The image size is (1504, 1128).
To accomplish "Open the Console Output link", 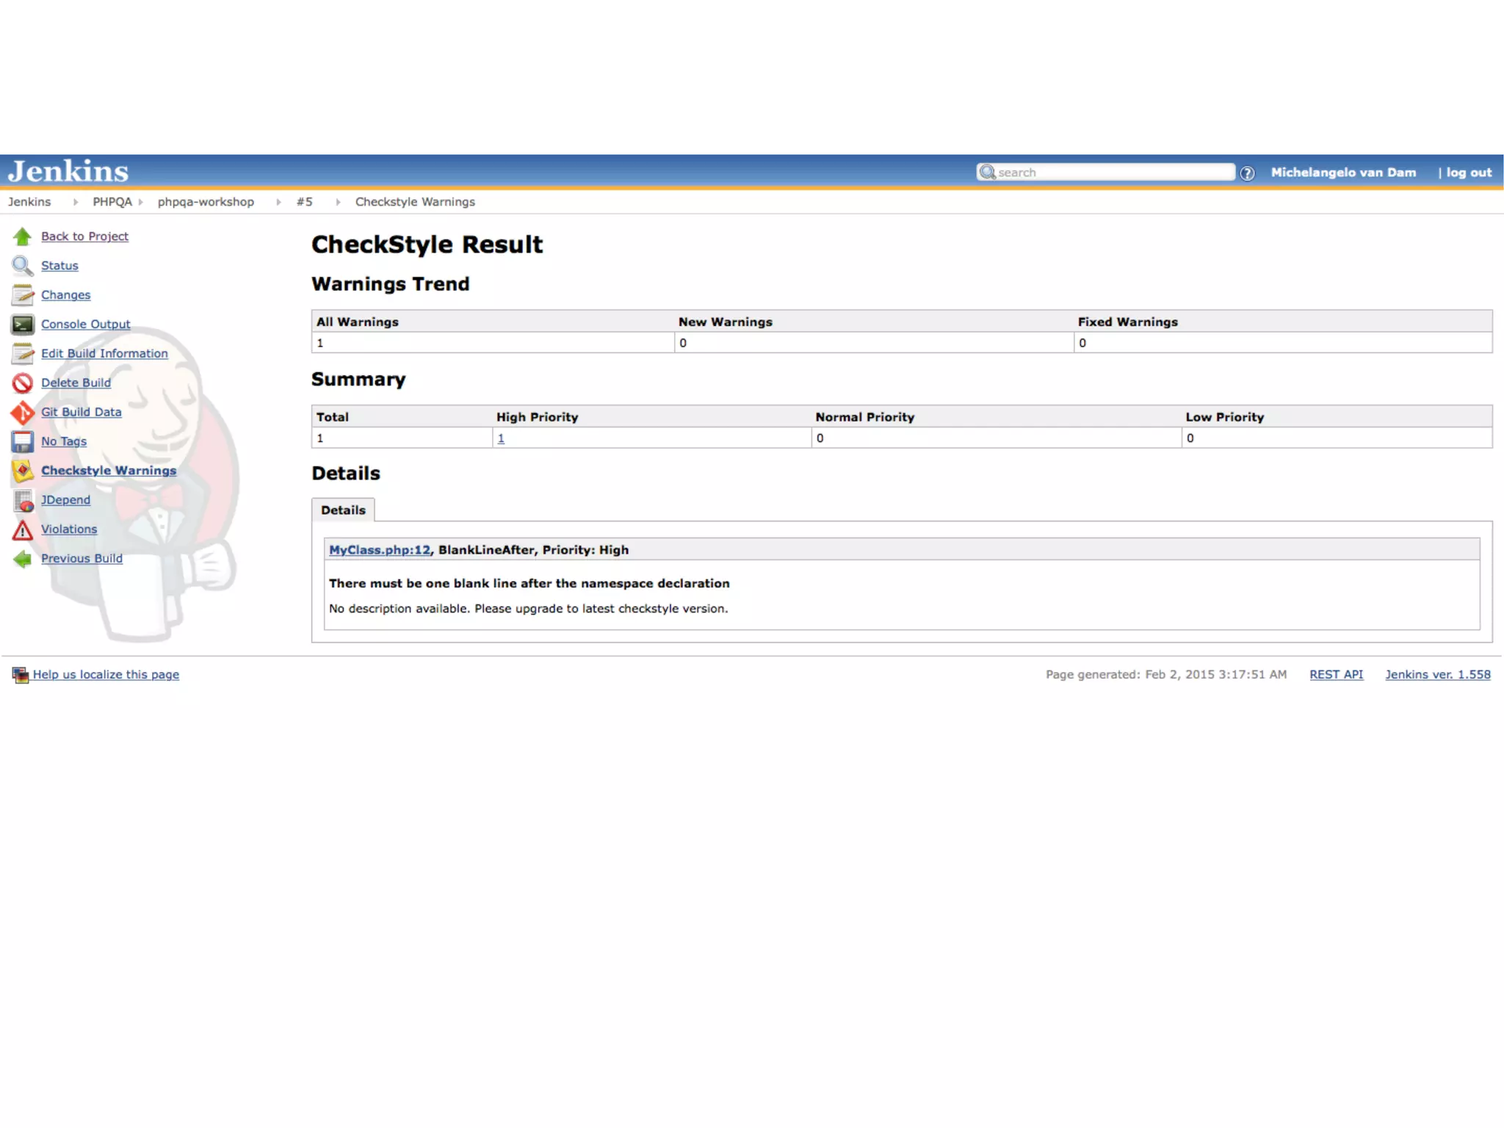I will click(x=85, y=325).
